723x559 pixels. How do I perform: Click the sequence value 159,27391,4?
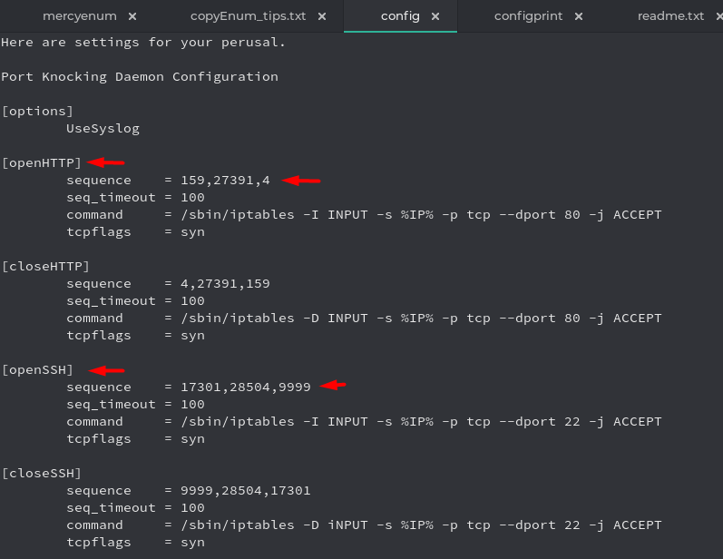pyautogui.click(x=225, y=180)
